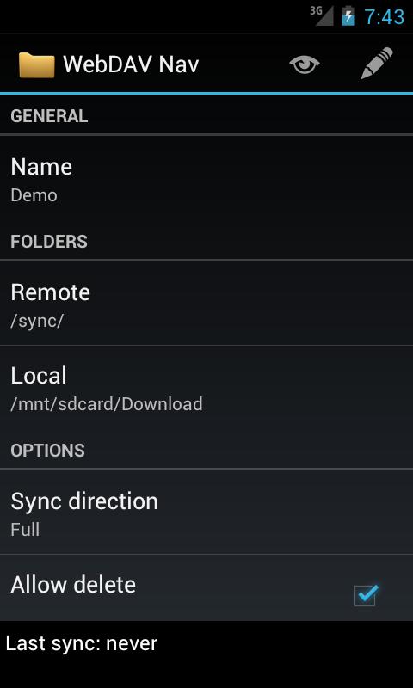
Task: Tap the Last sync: never status
Action: click(82, 643)
